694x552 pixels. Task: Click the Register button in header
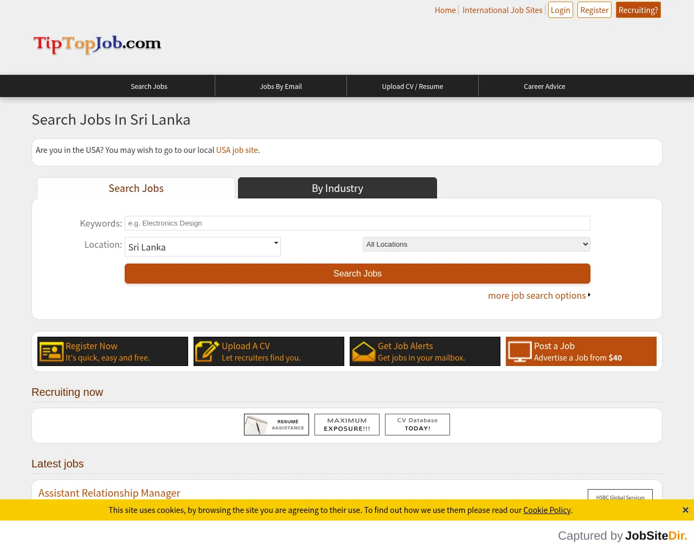594,10
